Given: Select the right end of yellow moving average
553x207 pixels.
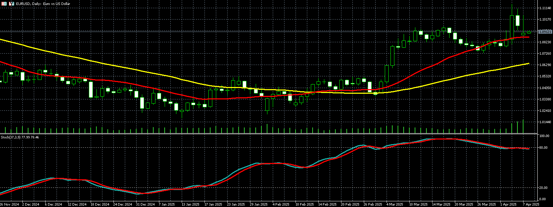Looking at the screenshot, I should [528, 64].
